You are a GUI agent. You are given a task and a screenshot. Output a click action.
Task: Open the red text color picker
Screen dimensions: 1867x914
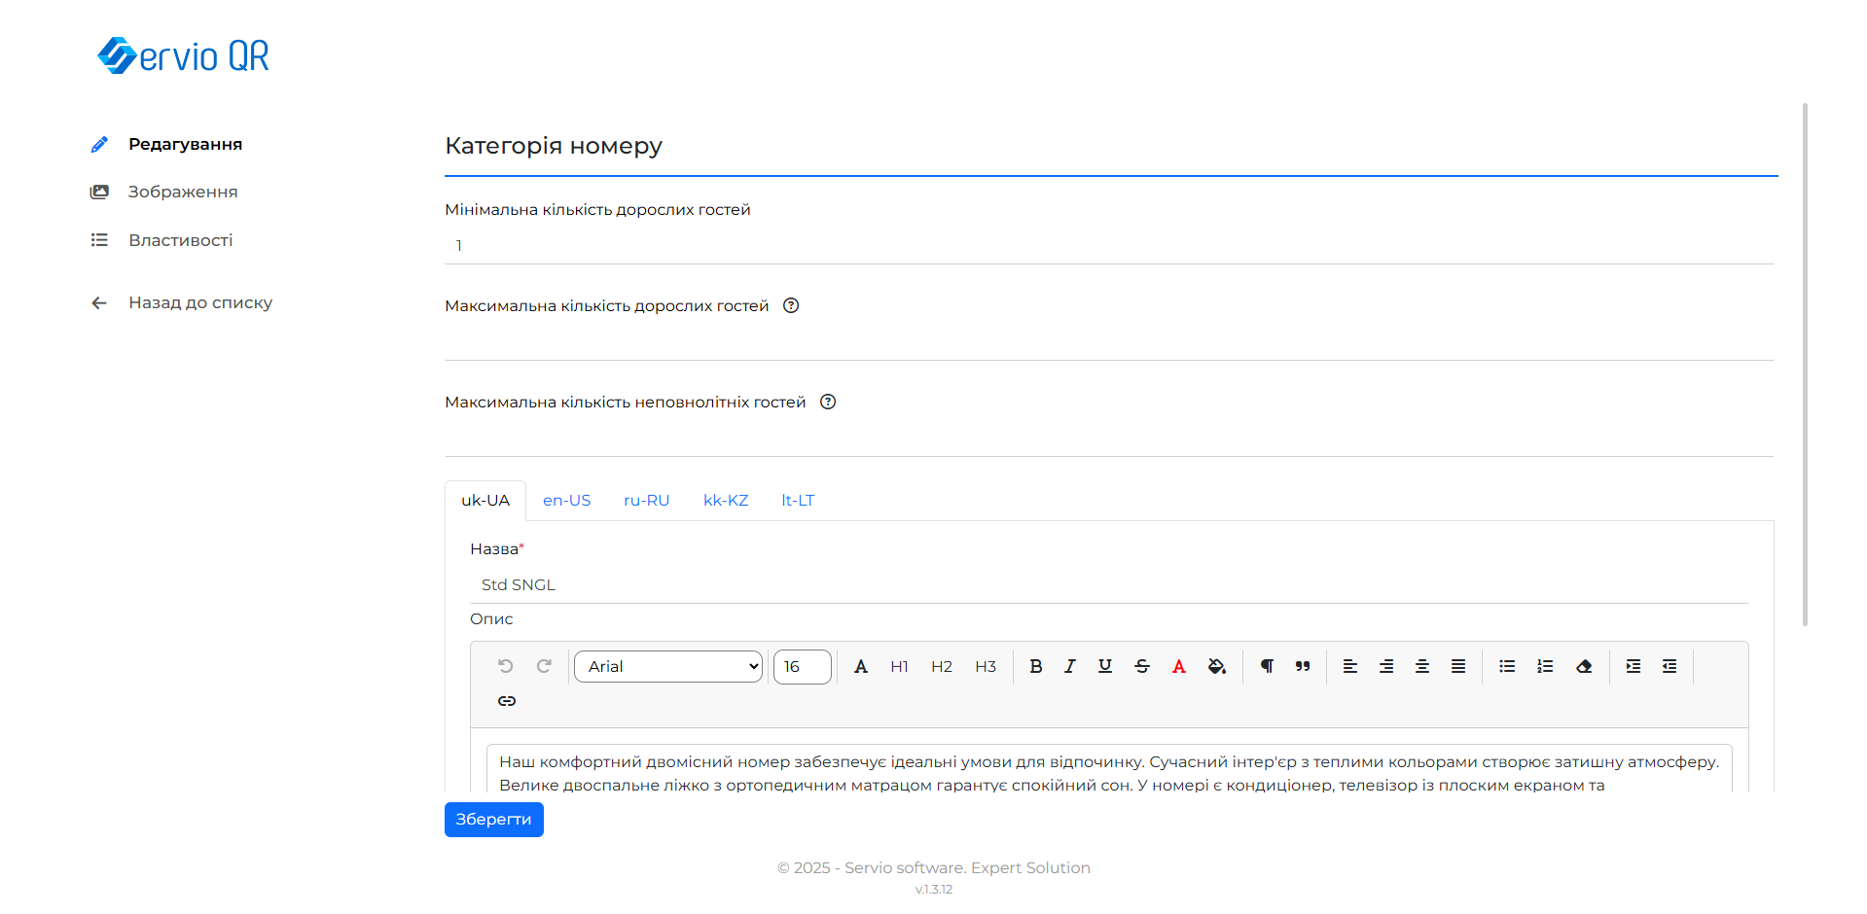click(1179, 666)
